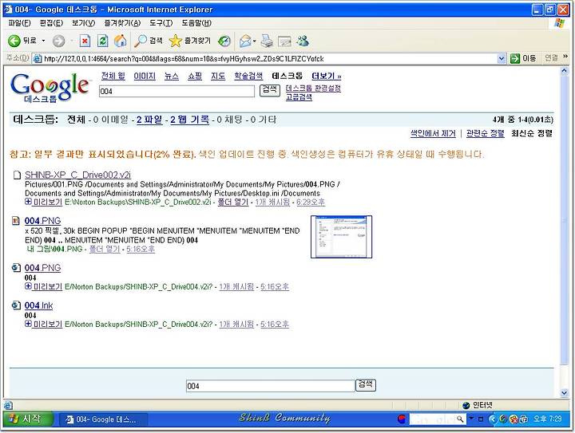Stop page loading with red X icon

(x=85, y=41)
